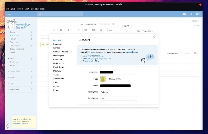Select Today in sidebar

coord(13,39)
